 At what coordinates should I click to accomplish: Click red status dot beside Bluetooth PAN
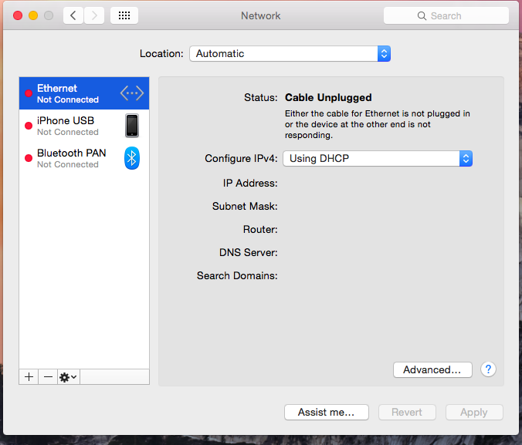pyautogui.click(x=29, y=158)
